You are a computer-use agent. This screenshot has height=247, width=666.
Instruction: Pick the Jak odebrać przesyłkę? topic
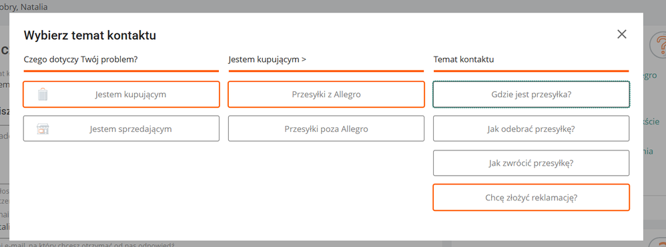click(x=531, y=128)
